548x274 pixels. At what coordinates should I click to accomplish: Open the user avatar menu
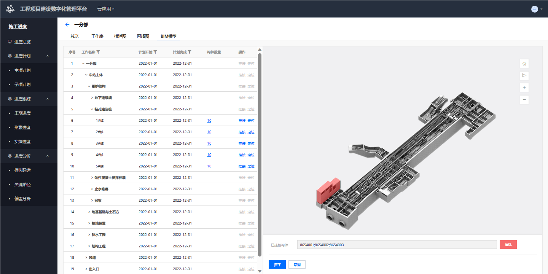(x=535, y=9)
